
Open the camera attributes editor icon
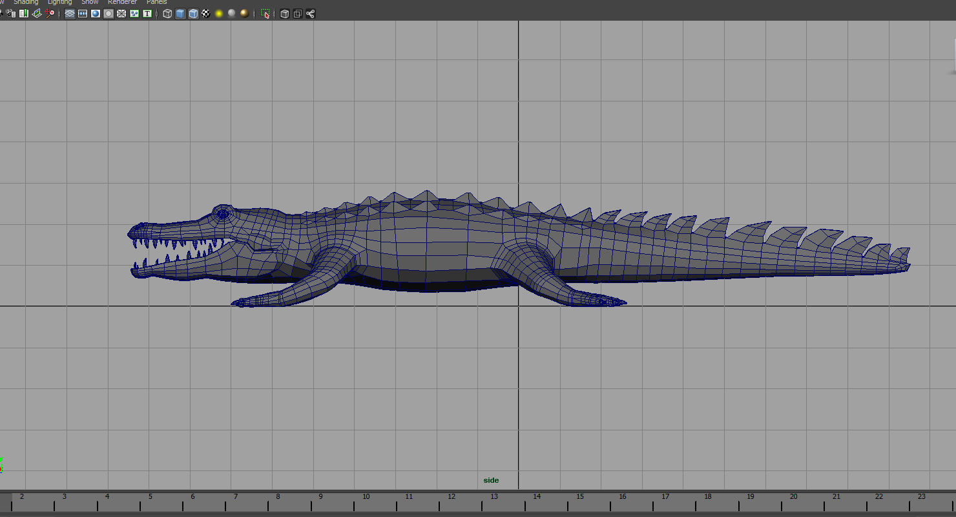[10, 14]
